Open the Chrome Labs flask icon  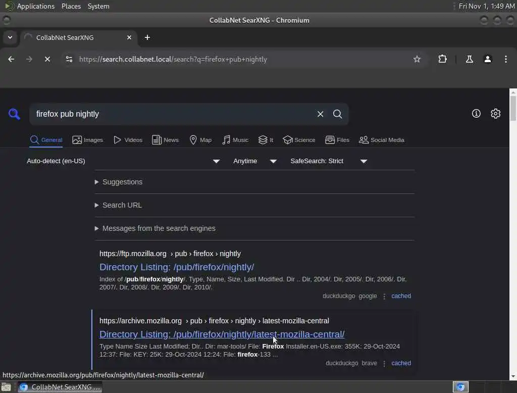coord(469,59)
